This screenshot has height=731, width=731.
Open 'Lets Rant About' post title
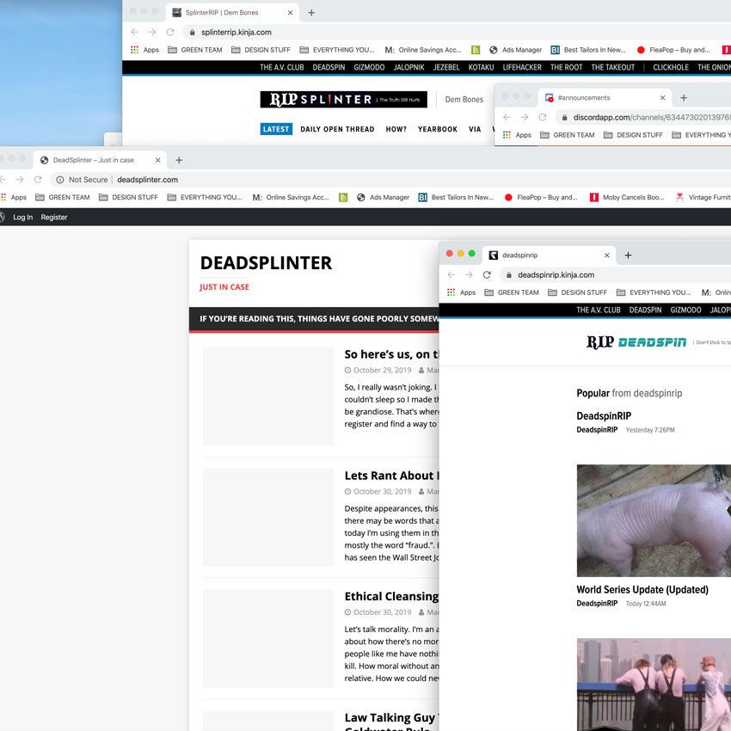[x=391, y=476]
